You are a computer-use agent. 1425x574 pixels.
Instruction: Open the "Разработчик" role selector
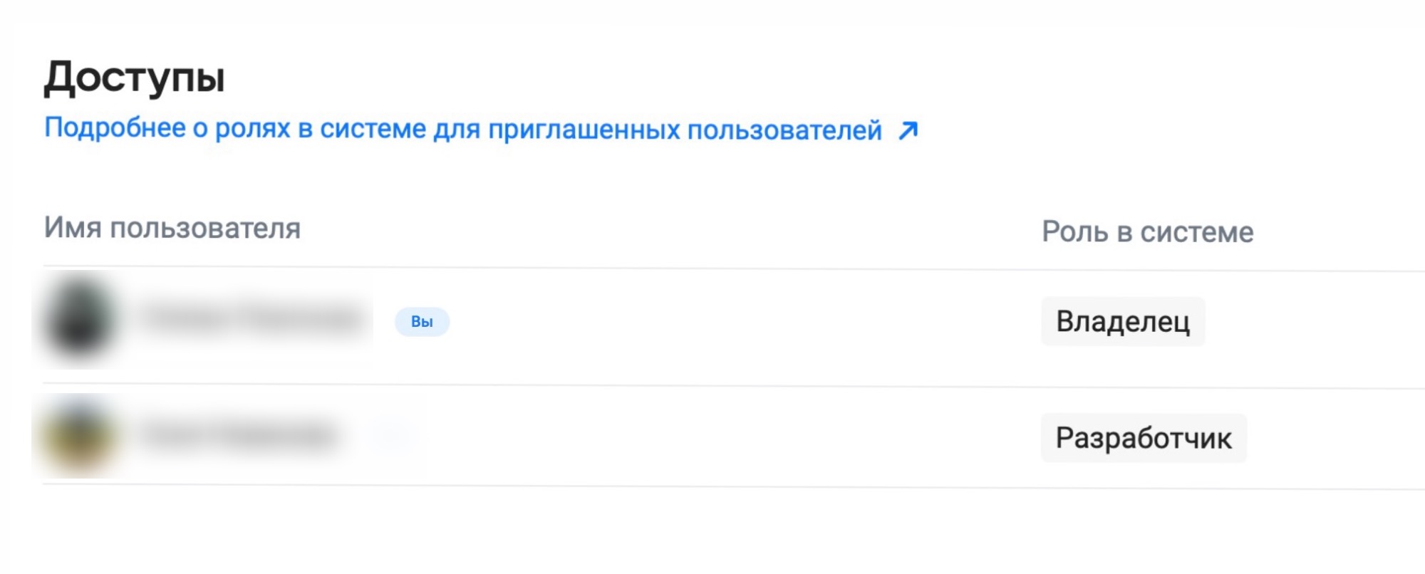click(1144, 438)
